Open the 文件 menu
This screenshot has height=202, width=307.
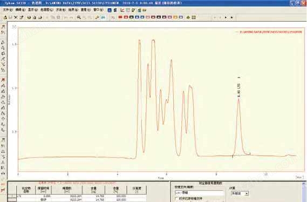(x=8, y=10)
